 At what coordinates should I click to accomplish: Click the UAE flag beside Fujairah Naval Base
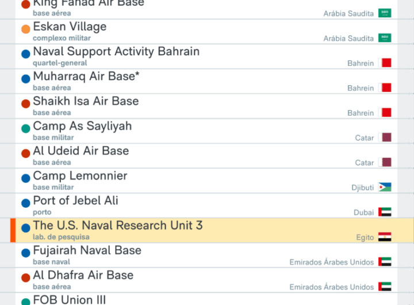click(x=385, y=262)
